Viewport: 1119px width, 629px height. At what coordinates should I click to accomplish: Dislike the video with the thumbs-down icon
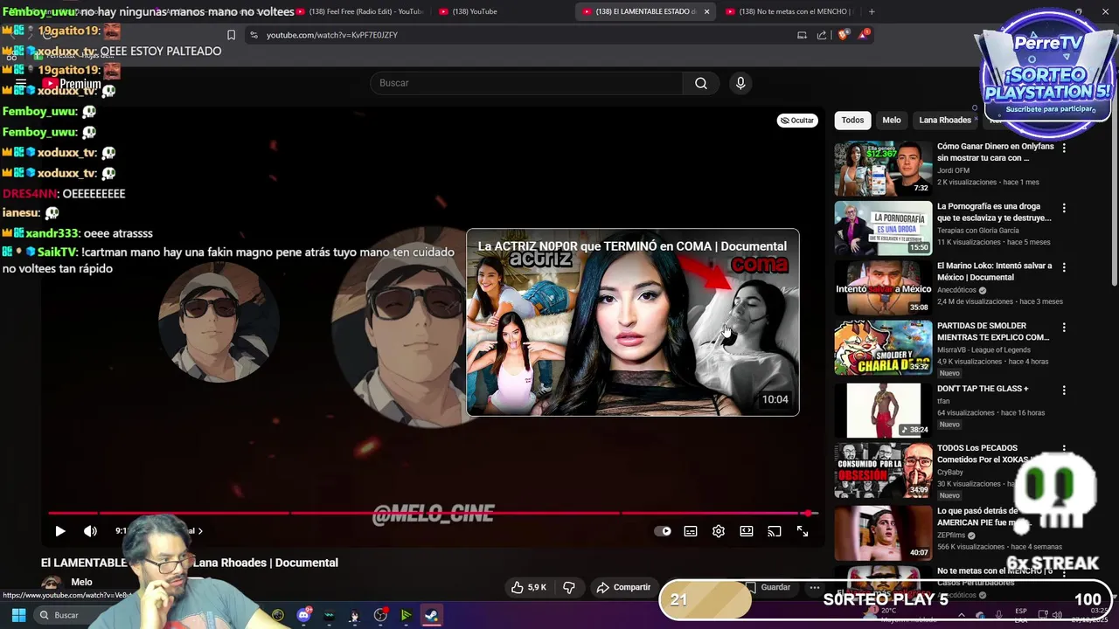[x=568, y=588]
